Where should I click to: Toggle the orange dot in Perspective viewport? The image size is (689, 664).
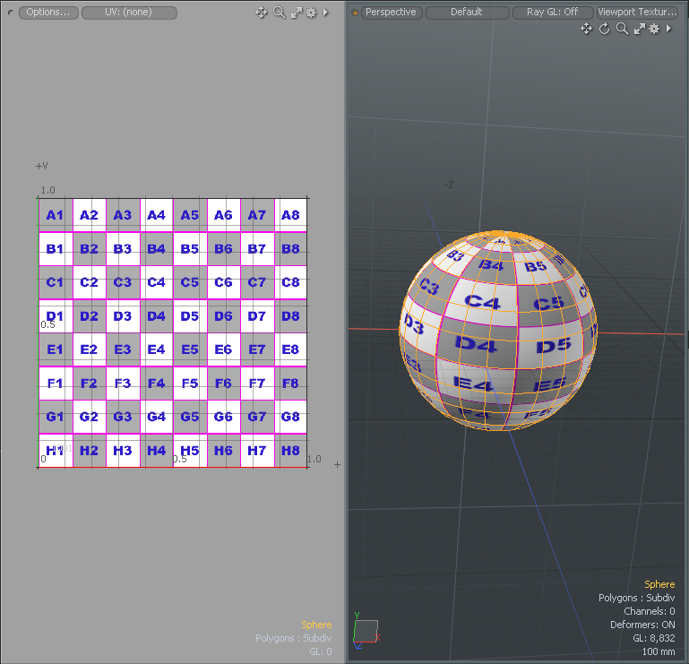[x=355, y=13]
